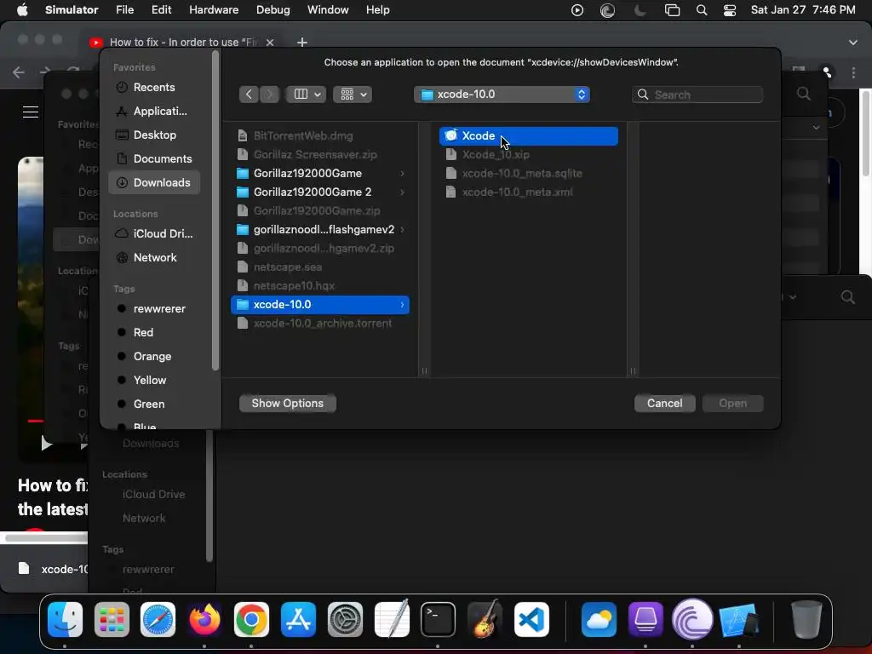The width and height of the screenshot is (872, 654).
Task: Open the Trash in the dock
Action: 806,620
